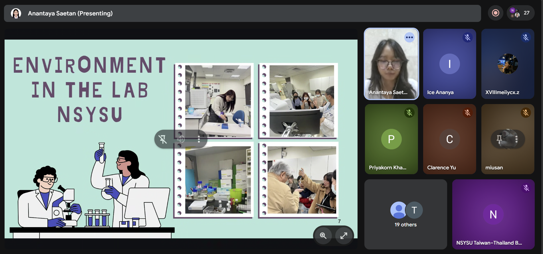Select the purple 'N' avatar of NSYSU

click(x=493, y=214)
